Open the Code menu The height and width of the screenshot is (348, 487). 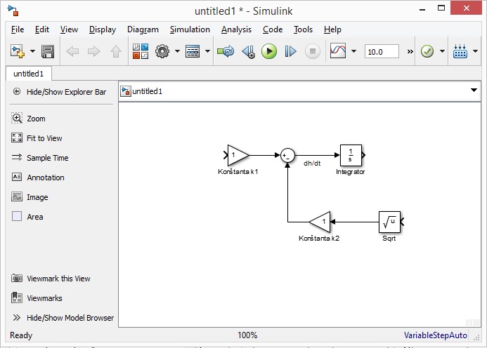click(273, 29)
